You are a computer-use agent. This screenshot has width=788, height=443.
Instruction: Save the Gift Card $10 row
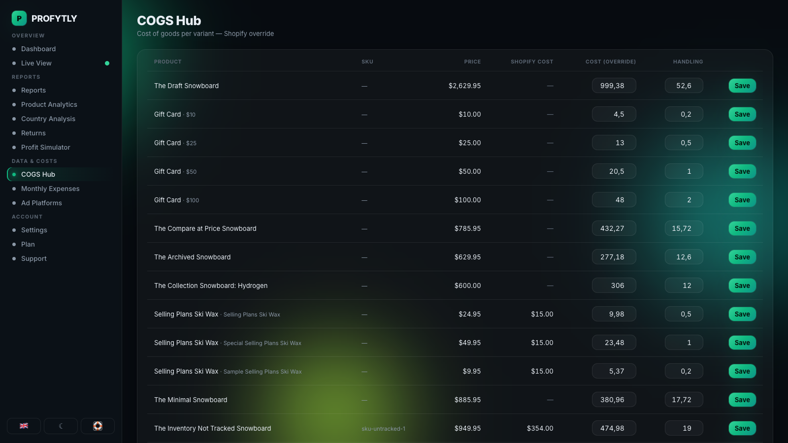742,114
